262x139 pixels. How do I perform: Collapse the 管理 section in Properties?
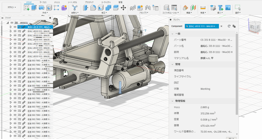coord(172,64)
